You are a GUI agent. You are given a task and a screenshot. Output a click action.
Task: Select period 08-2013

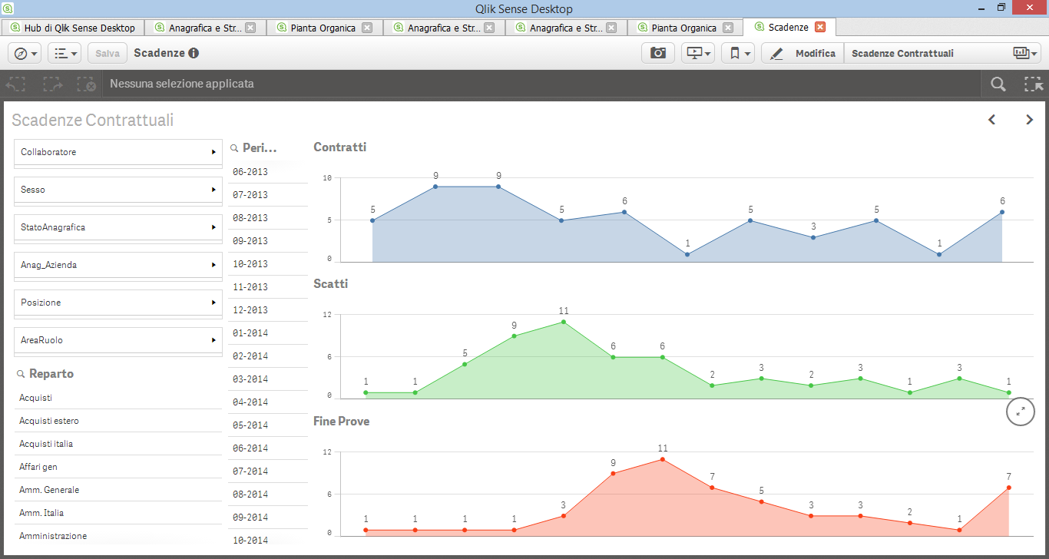(x=267, y=218)
